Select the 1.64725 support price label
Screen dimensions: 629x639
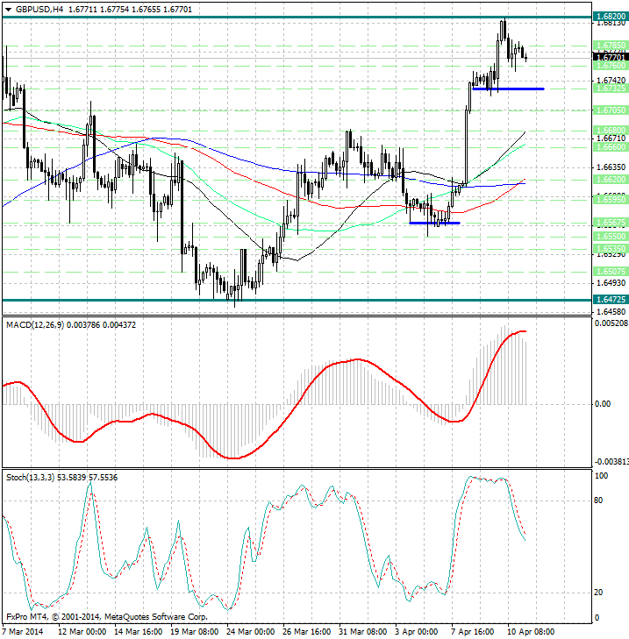(609, 301)
